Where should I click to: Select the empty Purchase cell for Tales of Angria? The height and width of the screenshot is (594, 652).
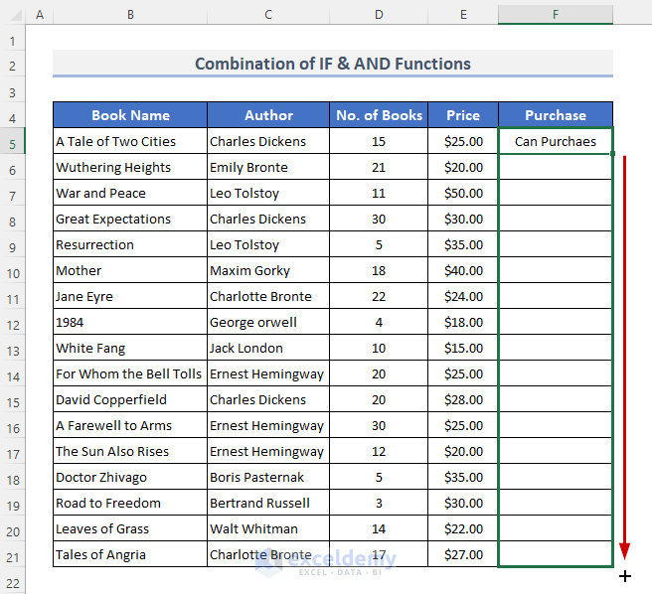point(556,553)
